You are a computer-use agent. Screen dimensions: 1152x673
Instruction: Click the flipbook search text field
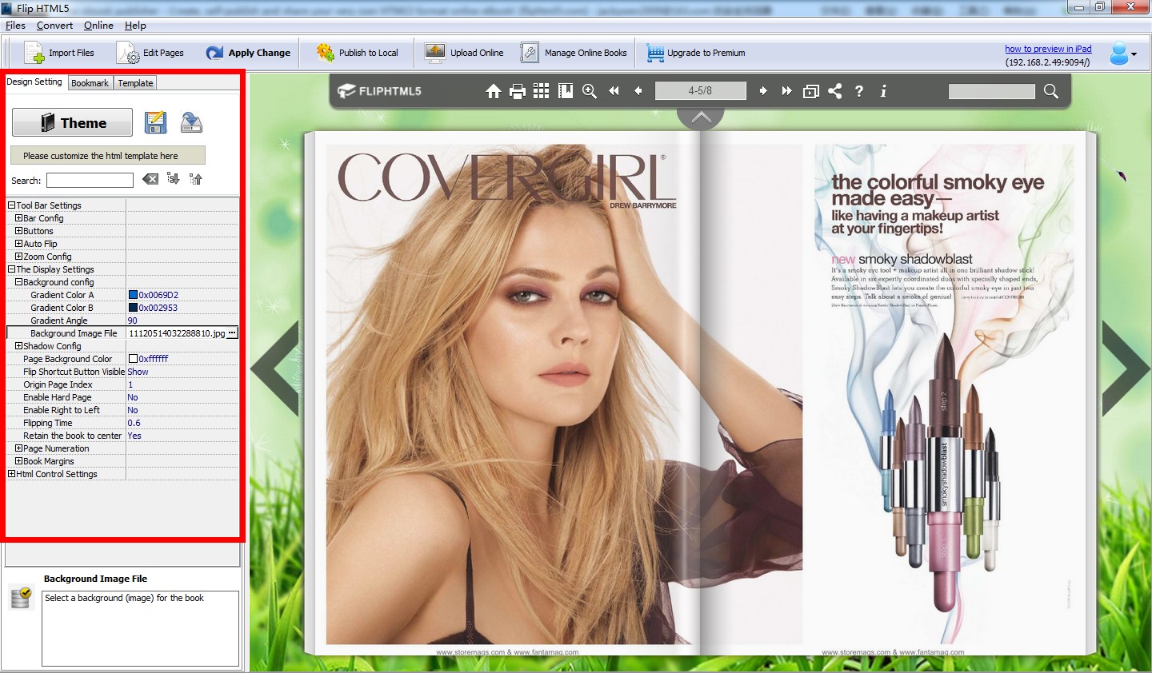[x=991, y=92]
